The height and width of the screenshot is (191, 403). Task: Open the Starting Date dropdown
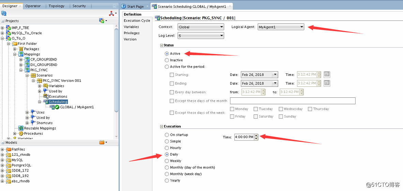click(x=275, y=74)
